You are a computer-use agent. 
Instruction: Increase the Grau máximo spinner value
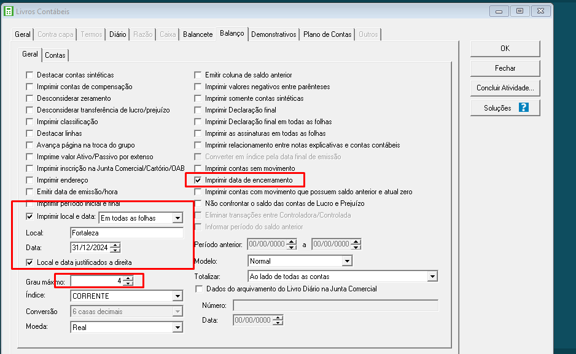tap(128, 278)
